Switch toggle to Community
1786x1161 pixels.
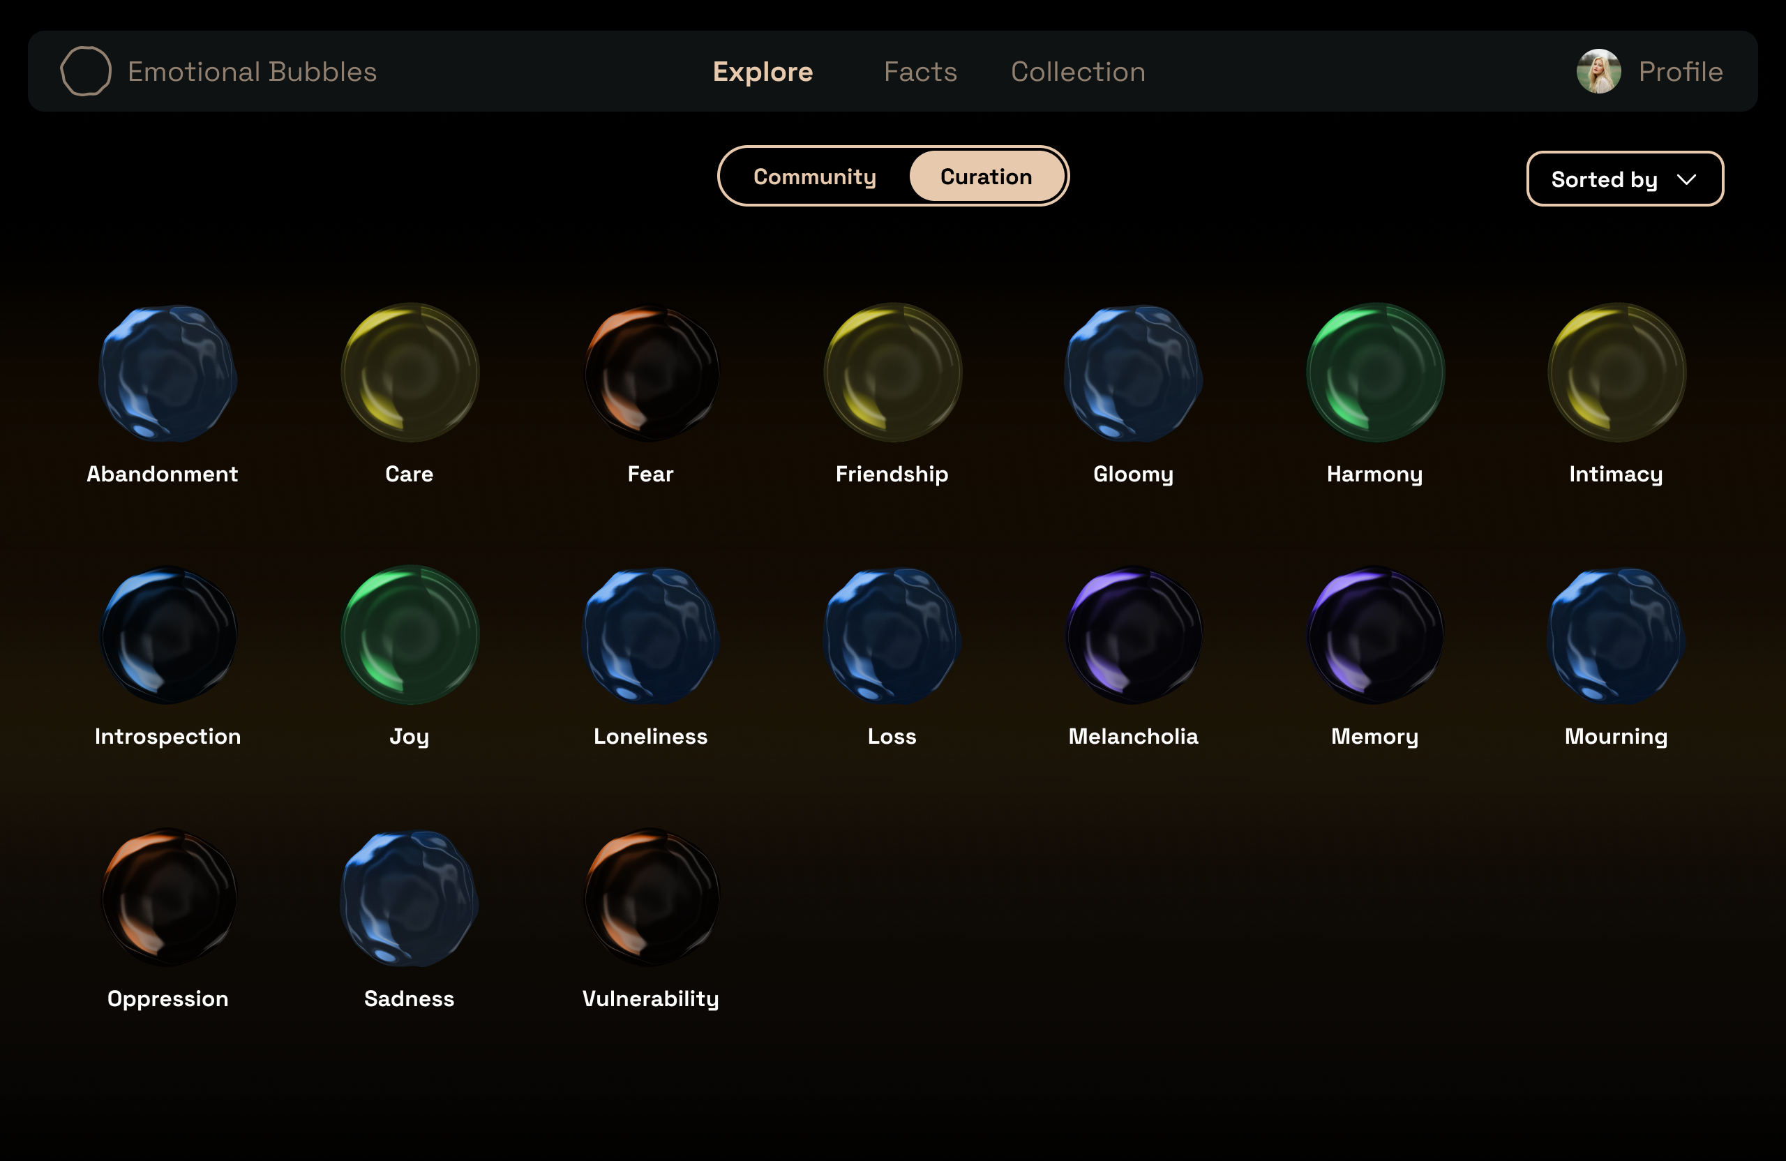[814, 177]
